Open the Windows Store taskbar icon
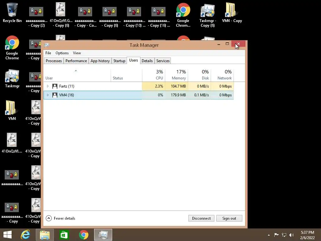 point(64,235)
